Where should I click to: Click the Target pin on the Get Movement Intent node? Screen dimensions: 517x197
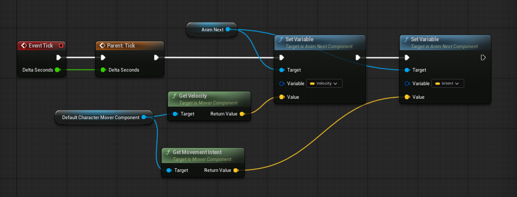(169, 170)
